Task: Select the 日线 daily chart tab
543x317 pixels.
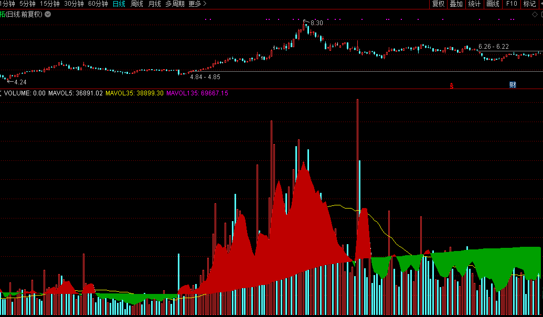Action: [119, 4]
